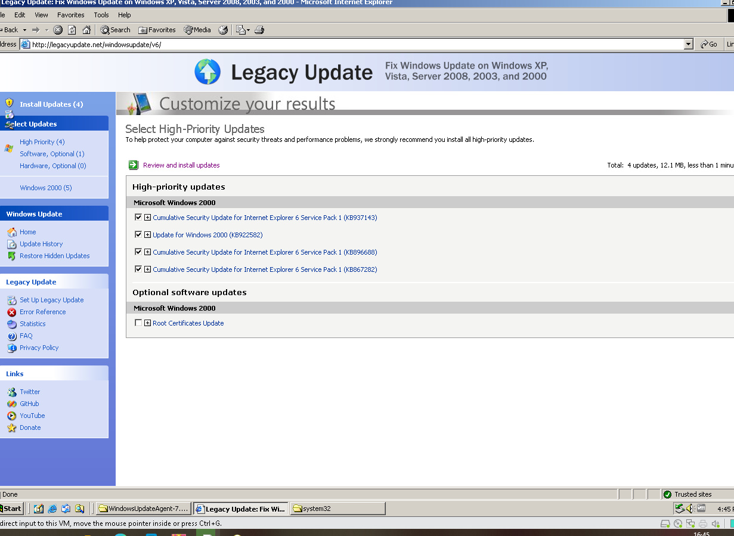Select High Priority (4) category

pos(42,142)
